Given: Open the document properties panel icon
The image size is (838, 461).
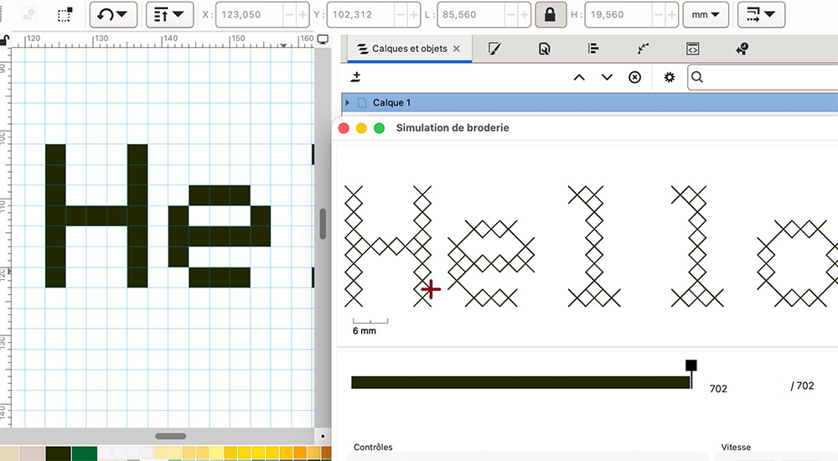Looking at the screenshot, I should [x=544, y=49].
